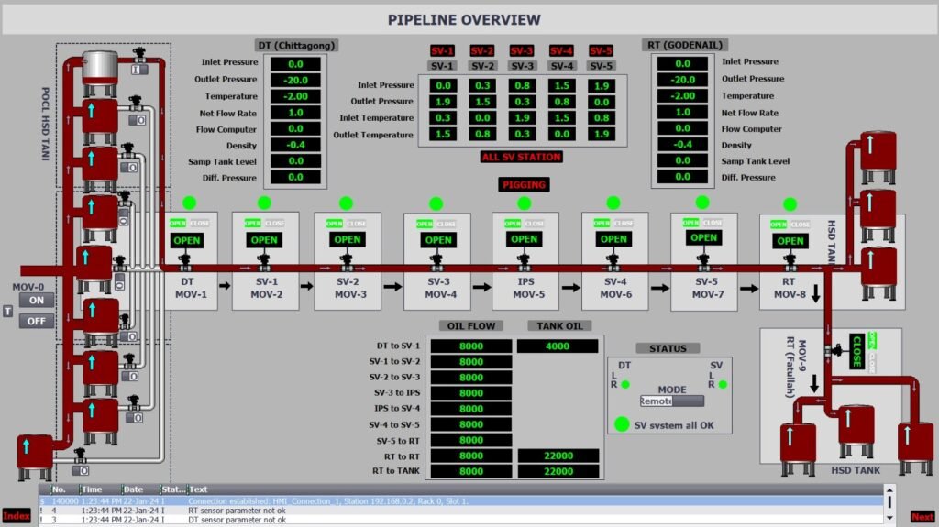Image resolution: width=939 pixels, height=527 pixels.
Task: Set SV-4 MOV-6 valve to CLOSE
Action: [x=624, y=224]
